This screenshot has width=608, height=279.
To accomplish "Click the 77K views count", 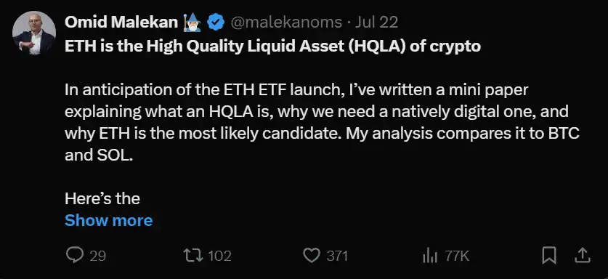I will coord(457,256).
